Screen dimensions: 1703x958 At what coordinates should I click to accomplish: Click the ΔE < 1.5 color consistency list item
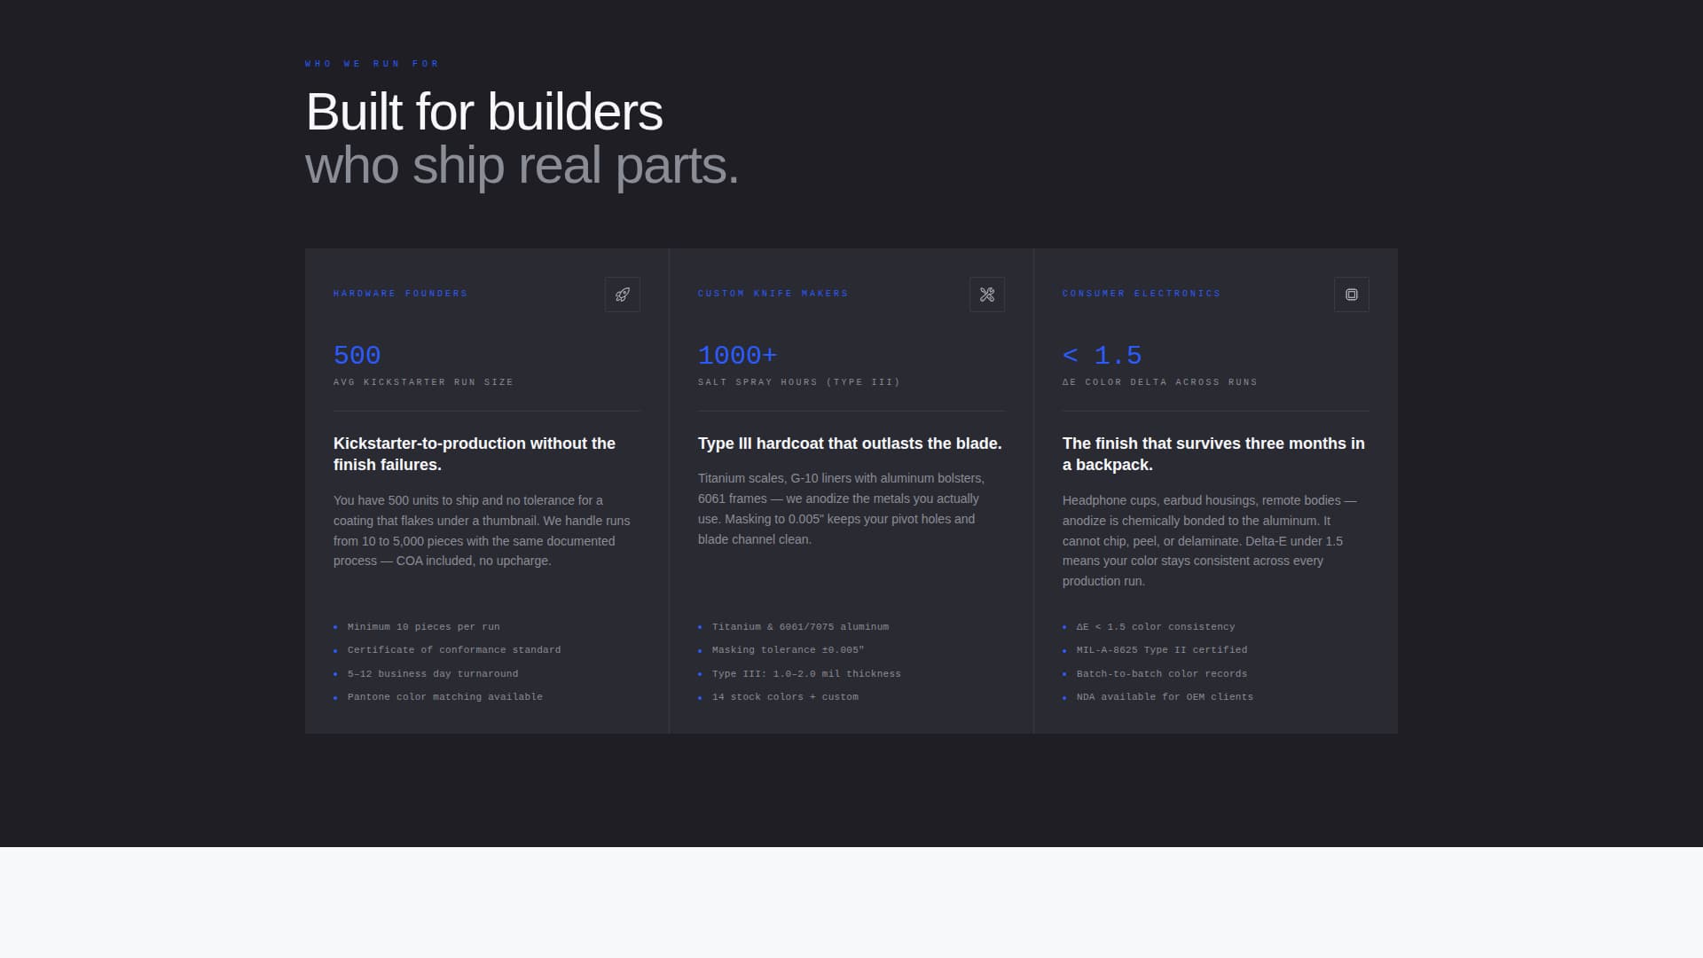coord(1155,627)
